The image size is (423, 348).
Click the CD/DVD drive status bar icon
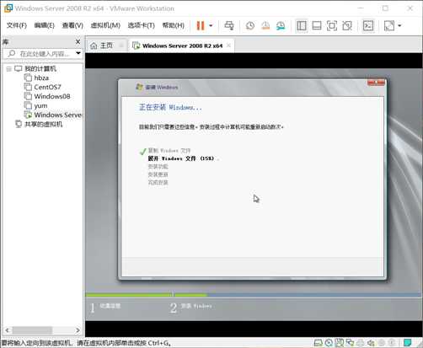click(329, 343)
